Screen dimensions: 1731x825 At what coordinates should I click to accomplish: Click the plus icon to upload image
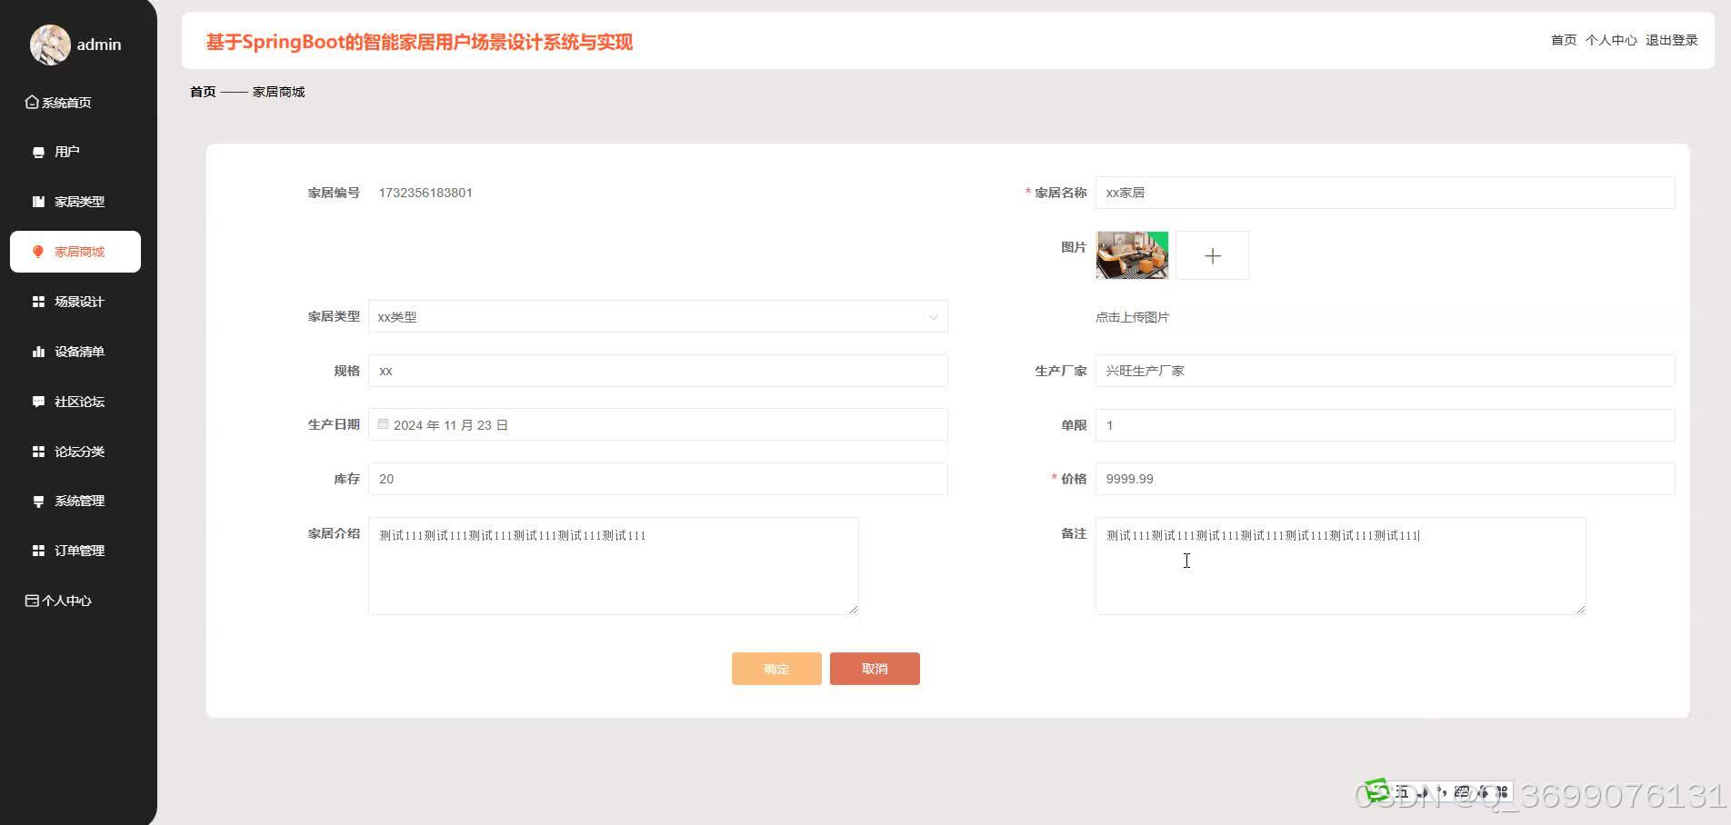point(1213,256)
